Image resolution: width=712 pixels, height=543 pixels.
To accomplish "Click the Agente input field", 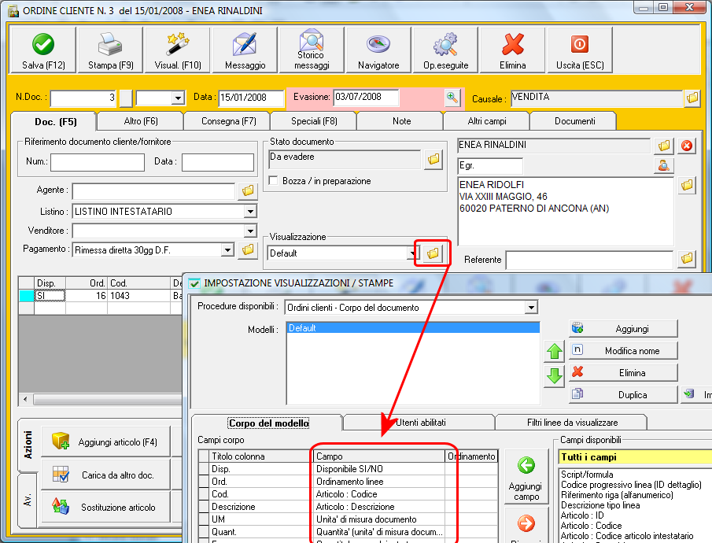I will point(153,192).
